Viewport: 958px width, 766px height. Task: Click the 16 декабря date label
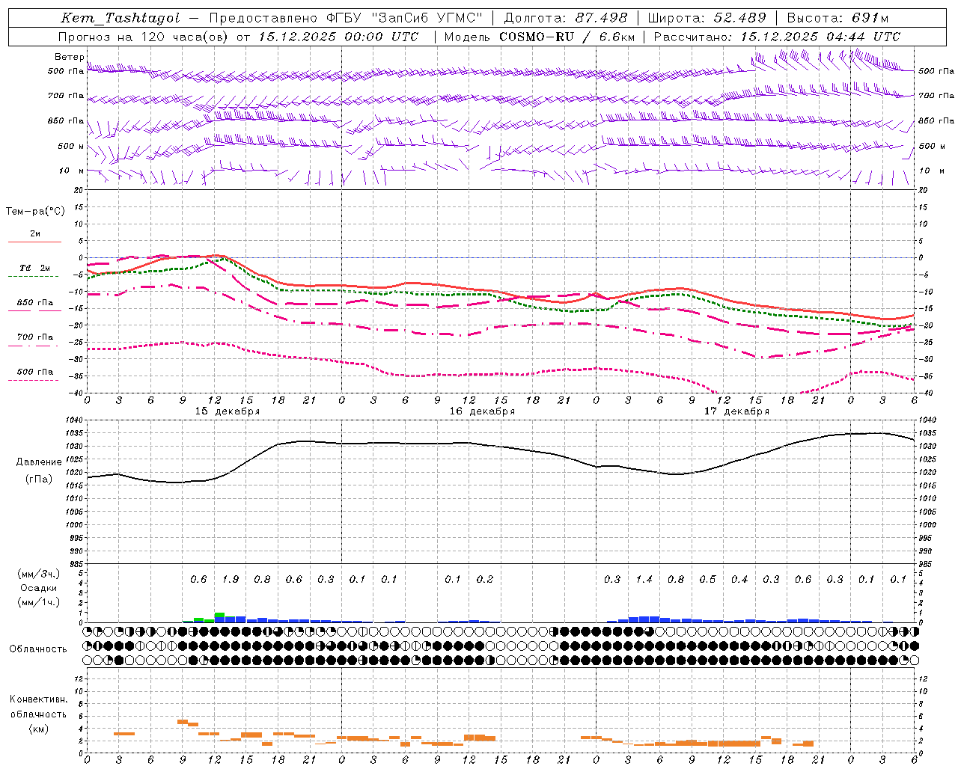(x=482, y=411)
